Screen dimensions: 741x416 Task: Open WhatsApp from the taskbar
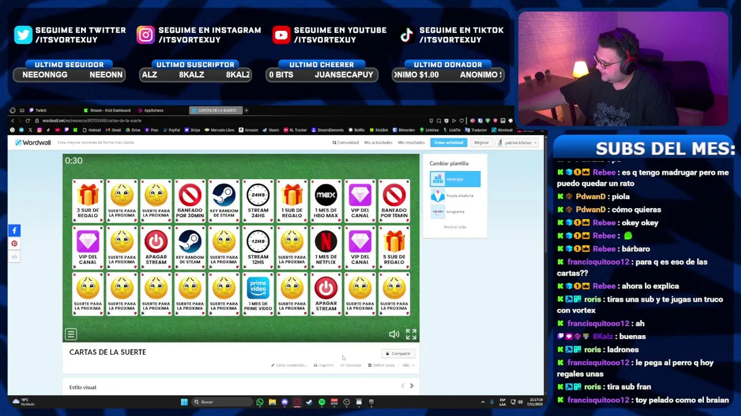260,402
